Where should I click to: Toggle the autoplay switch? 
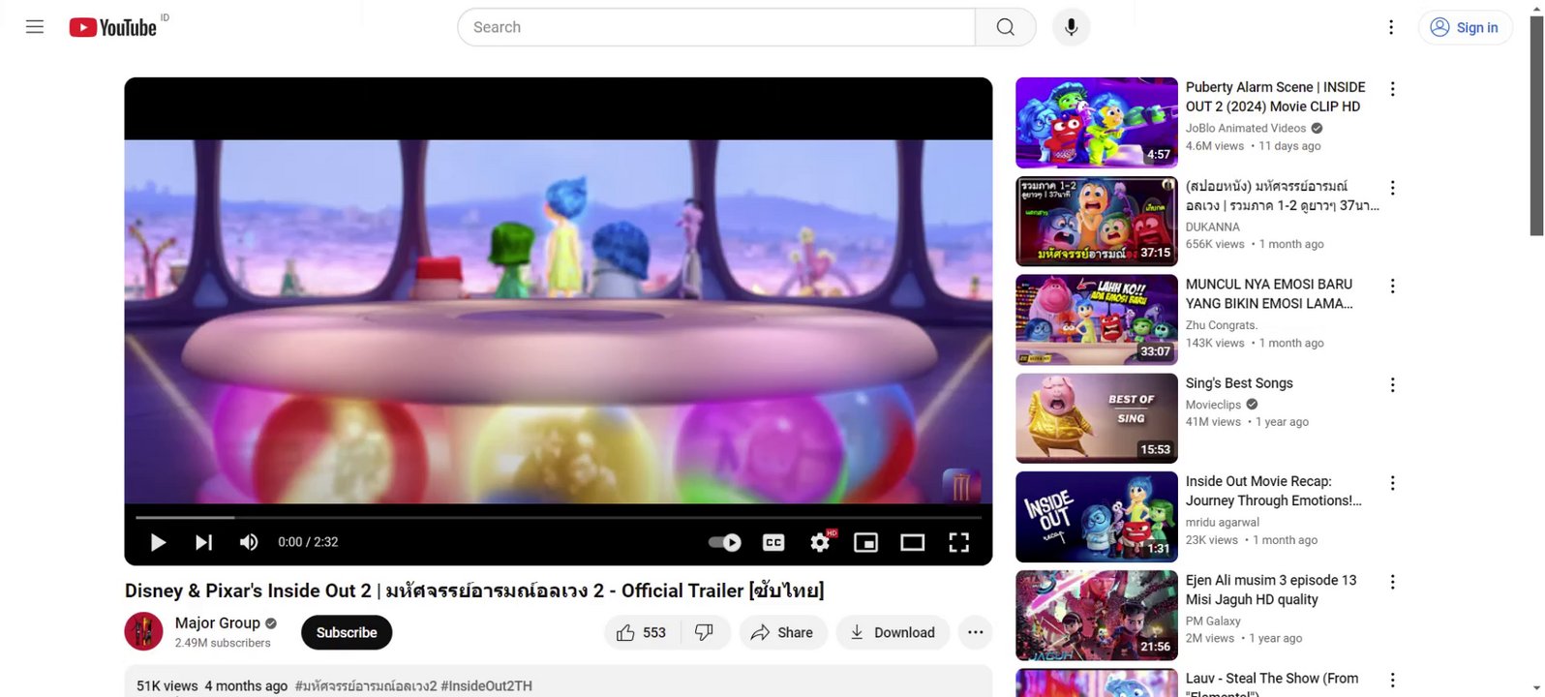tap(725, 542)
